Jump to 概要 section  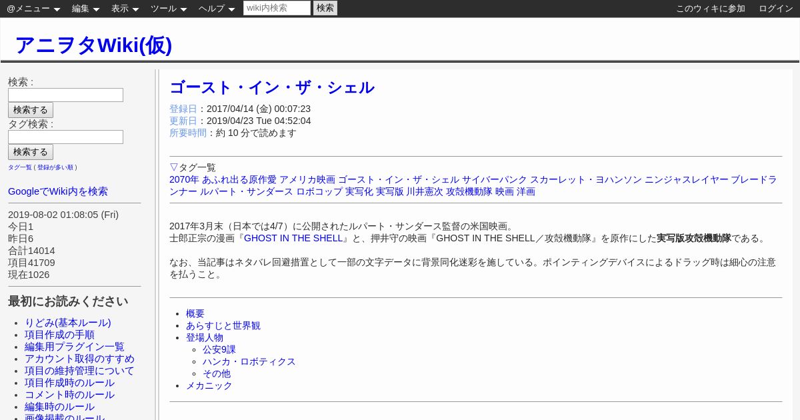195,313
